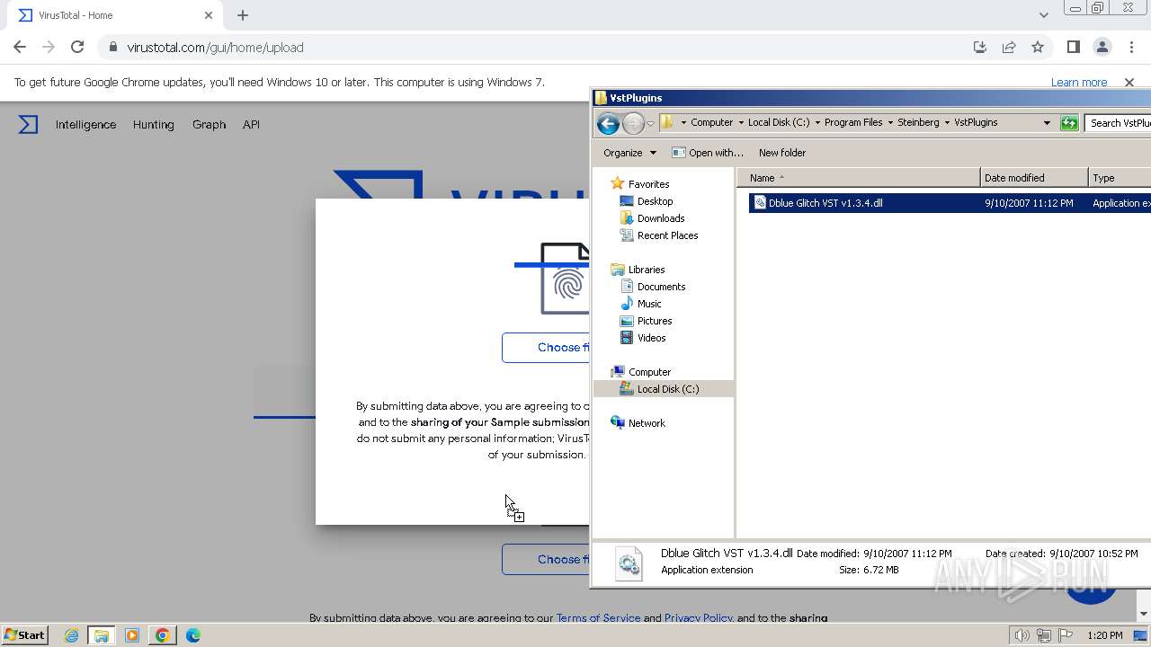
Task: Open the Windows Start menu
Action: click(x=25, y=635)
